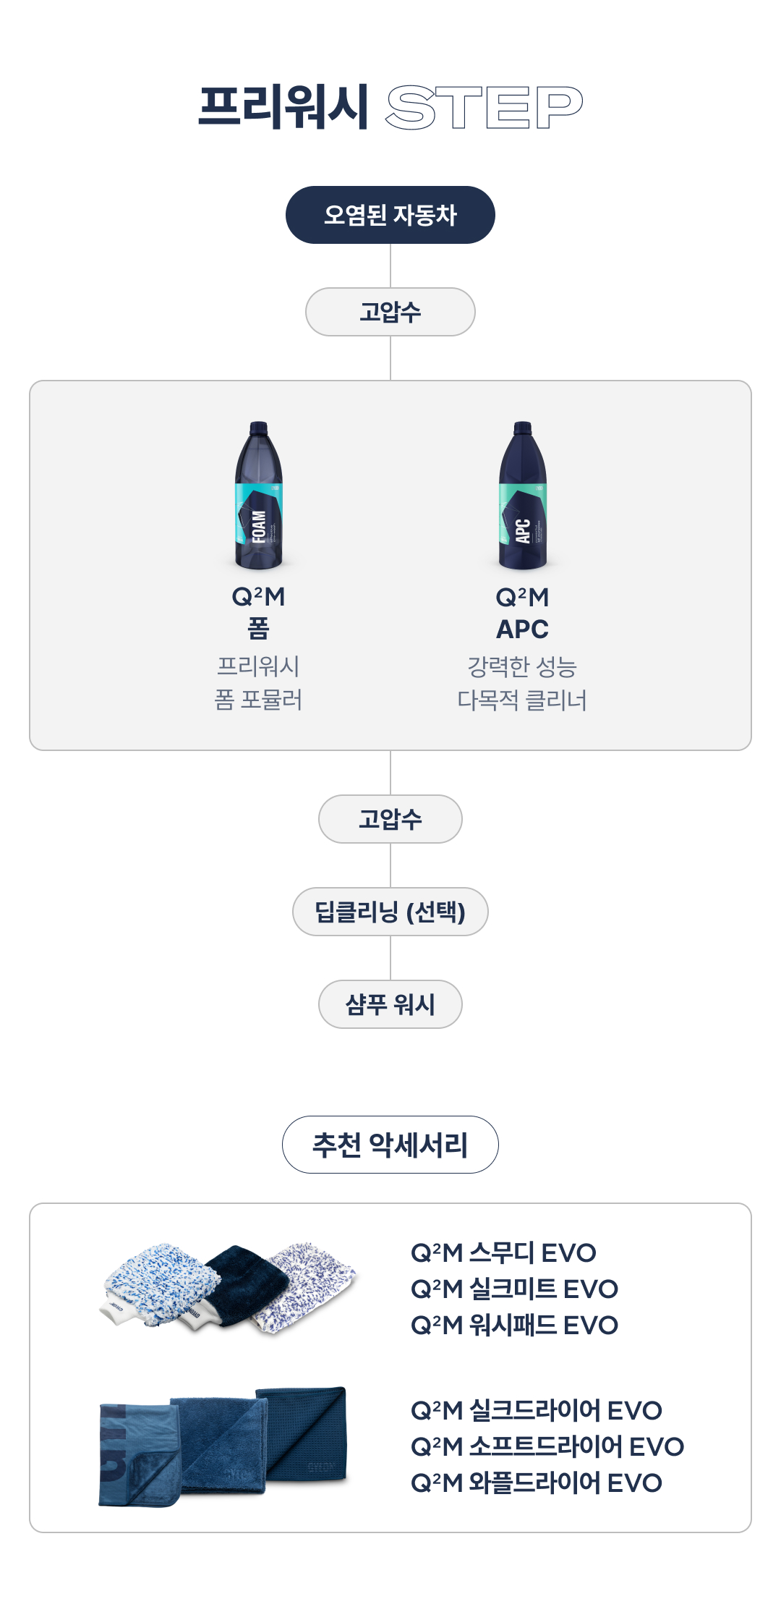Select the wash mitts product image
This screenshot has height=1620, width=781.
pyautogui.click(x=228, y=1288)
